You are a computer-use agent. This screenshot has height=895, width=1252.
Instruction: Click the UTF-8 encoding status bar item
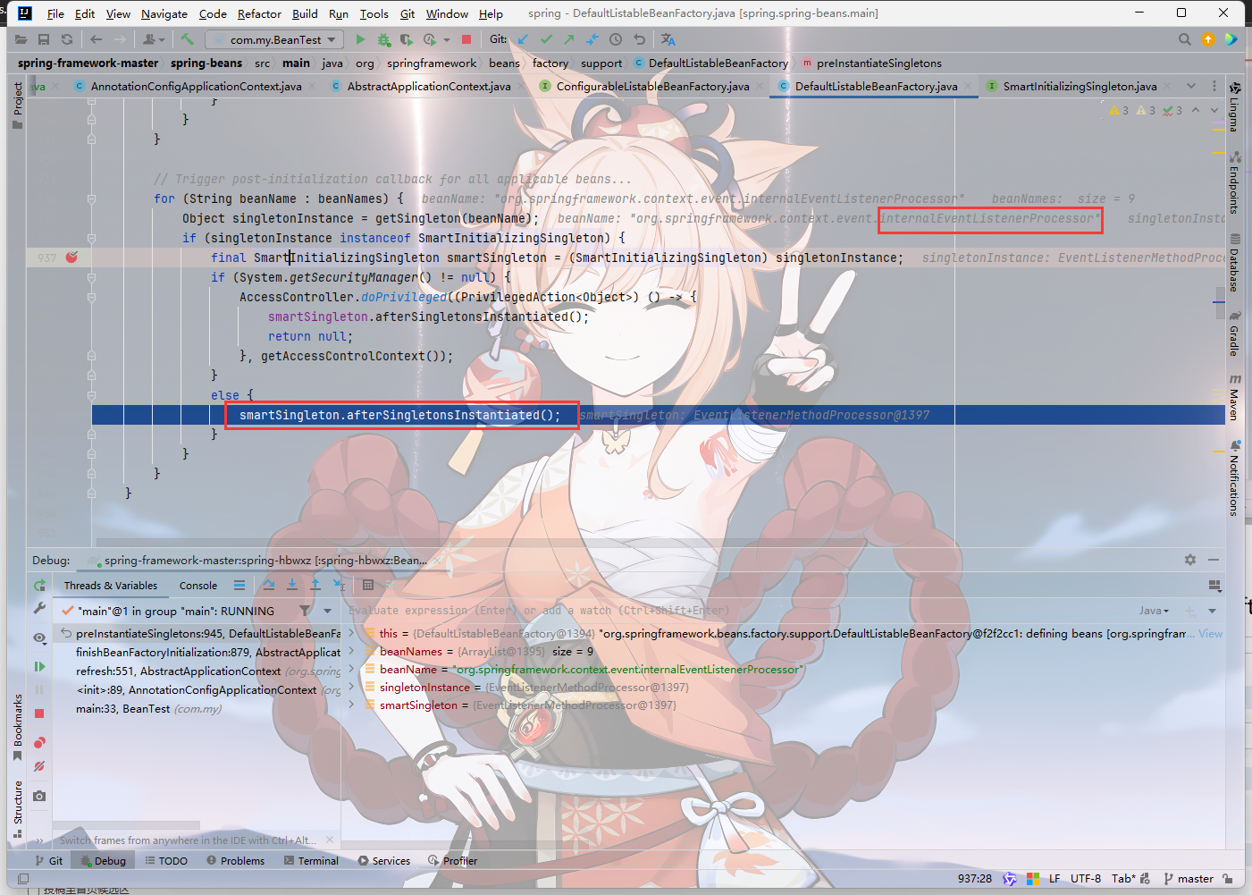click(1086, 879)
